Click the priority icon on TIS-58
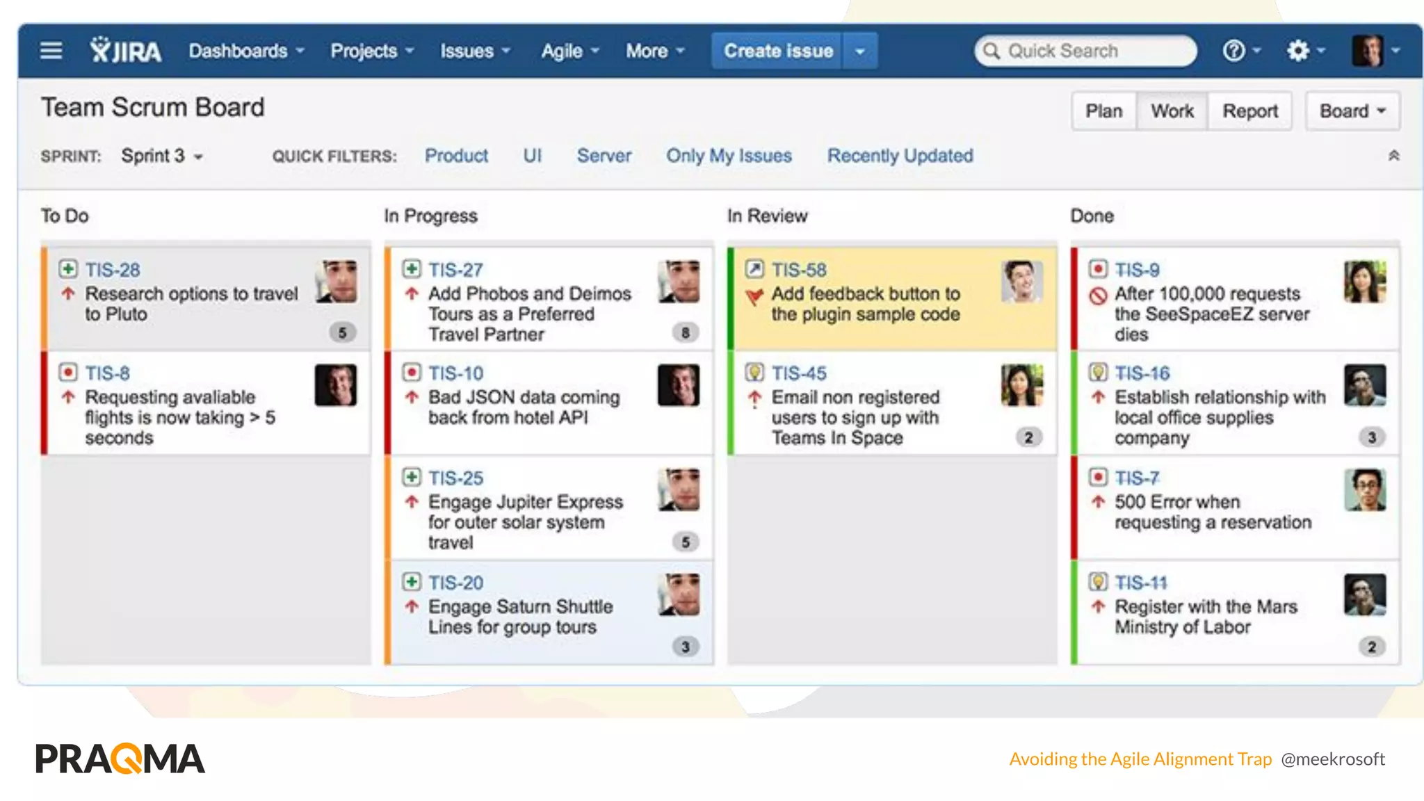The image size is (1424, 801). pyautogui.click(x=754, y=297)
